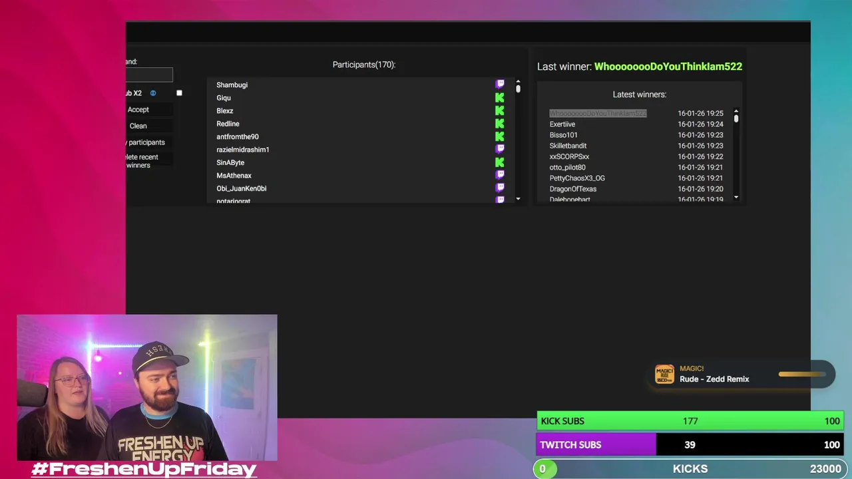Image resolution: width=852 pixels, height=479 pixels.
Task: Select participant Redline
Action: (x=228, y=124)
